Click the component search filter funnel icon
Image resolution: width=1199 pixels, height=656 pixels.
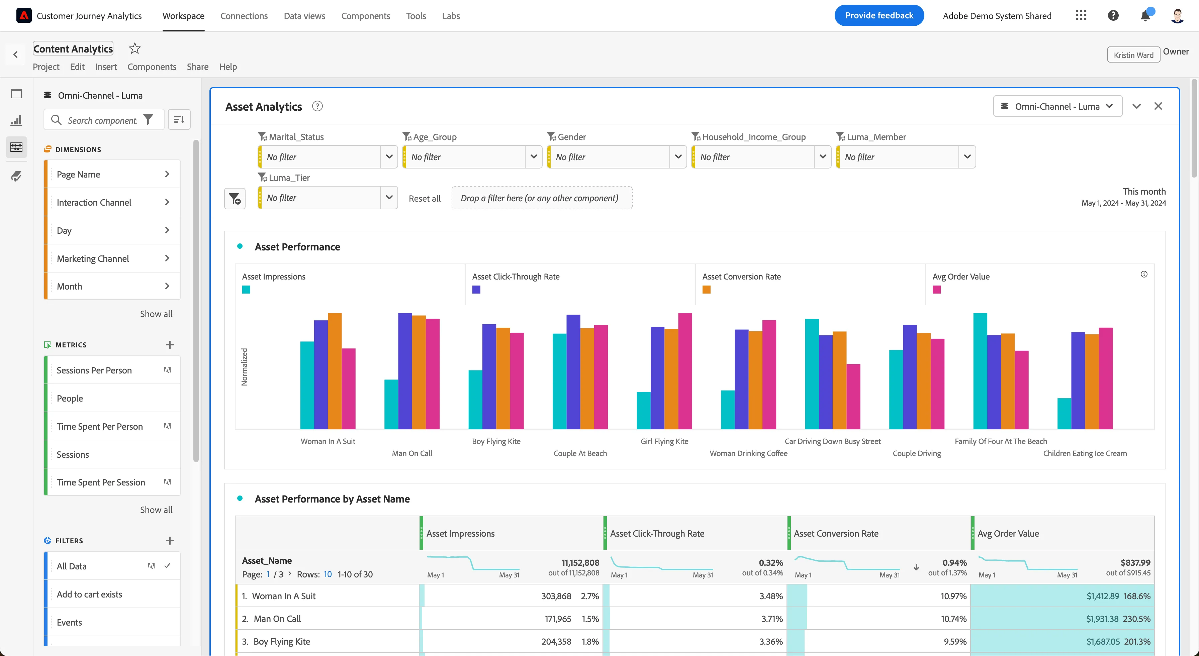[148, 120]
